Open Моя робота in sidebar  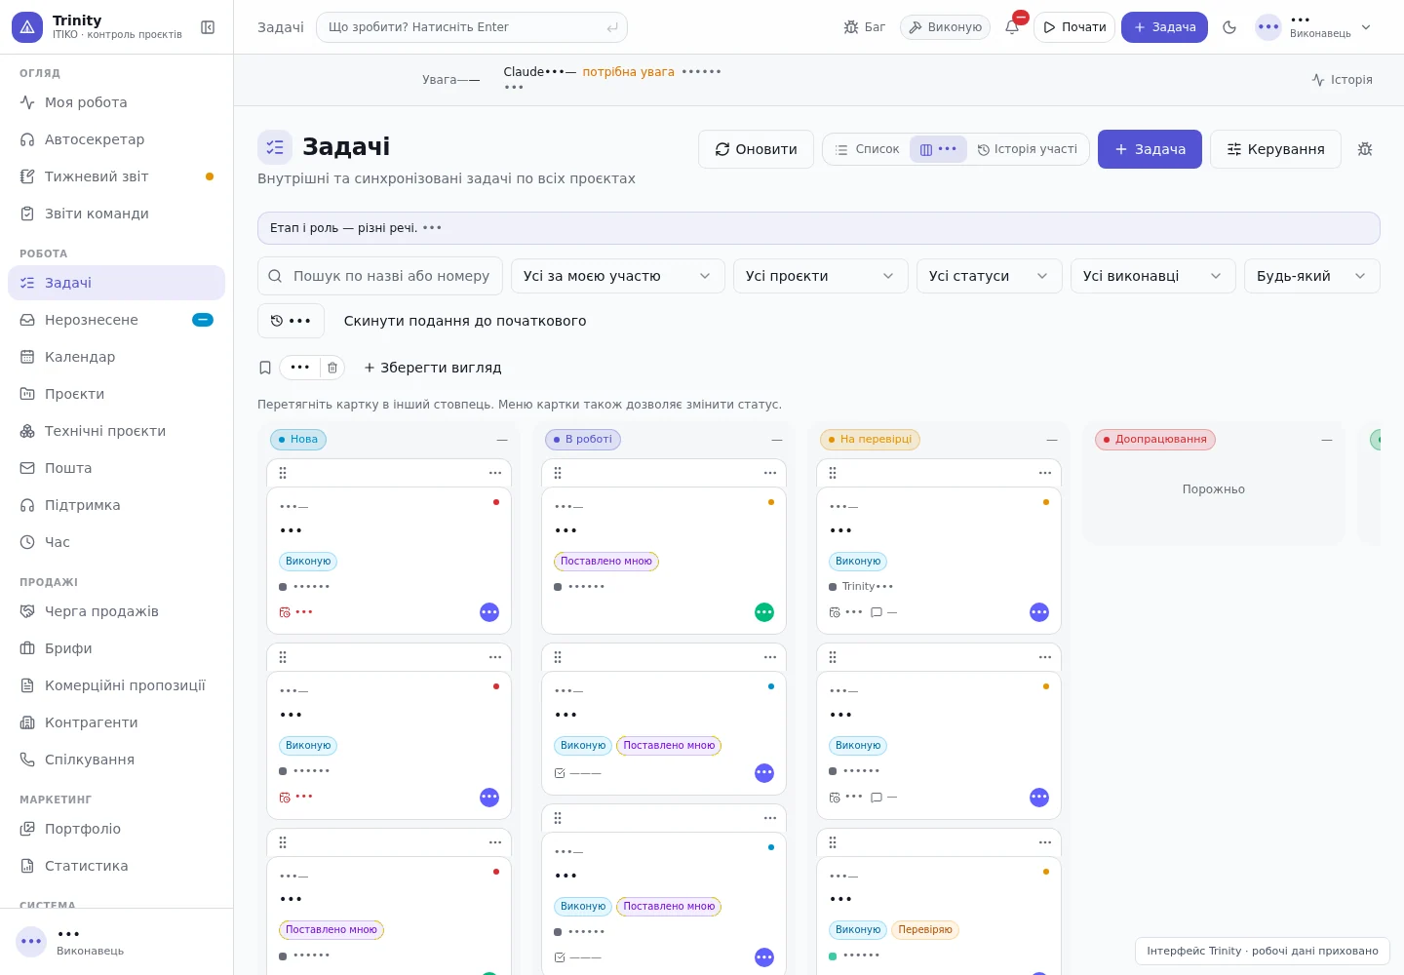coord(117,102)
